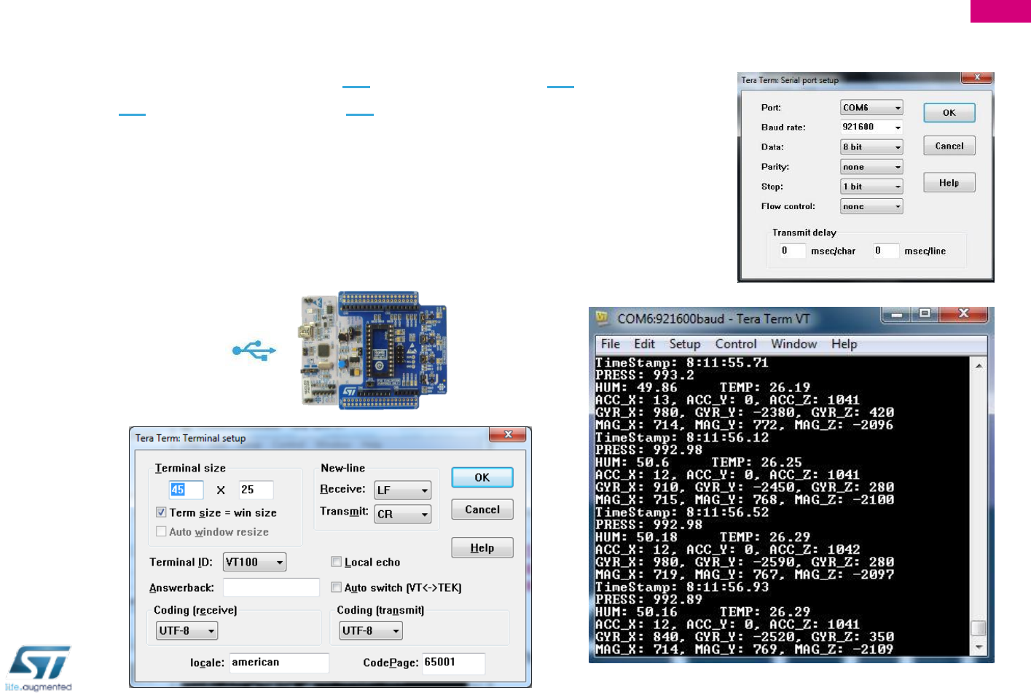Click the 'PRESS: 992.89' terminal line
The image size is (1031, 696).
pos(649,599)
